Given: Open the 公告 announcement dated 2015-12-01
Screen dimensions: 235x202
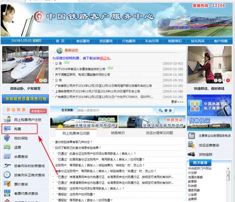Looking at the screenshot, I should (x=58, y=63).
